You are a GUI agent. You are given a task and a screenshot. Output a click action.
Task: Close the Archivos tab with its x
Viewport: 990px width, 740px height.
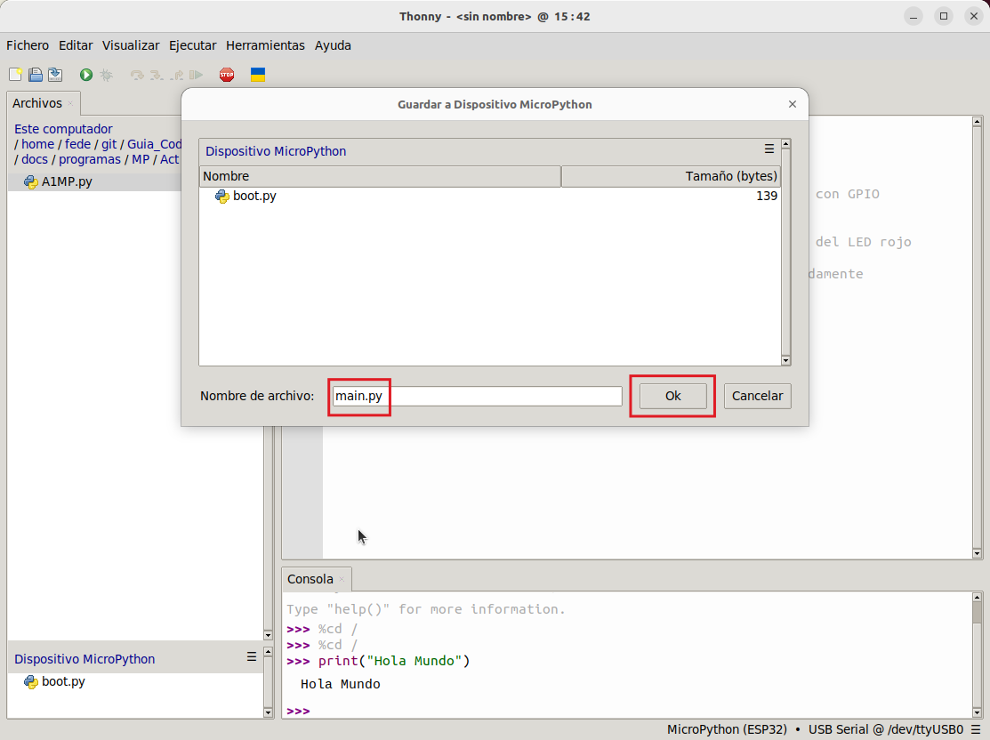point(70,103)
